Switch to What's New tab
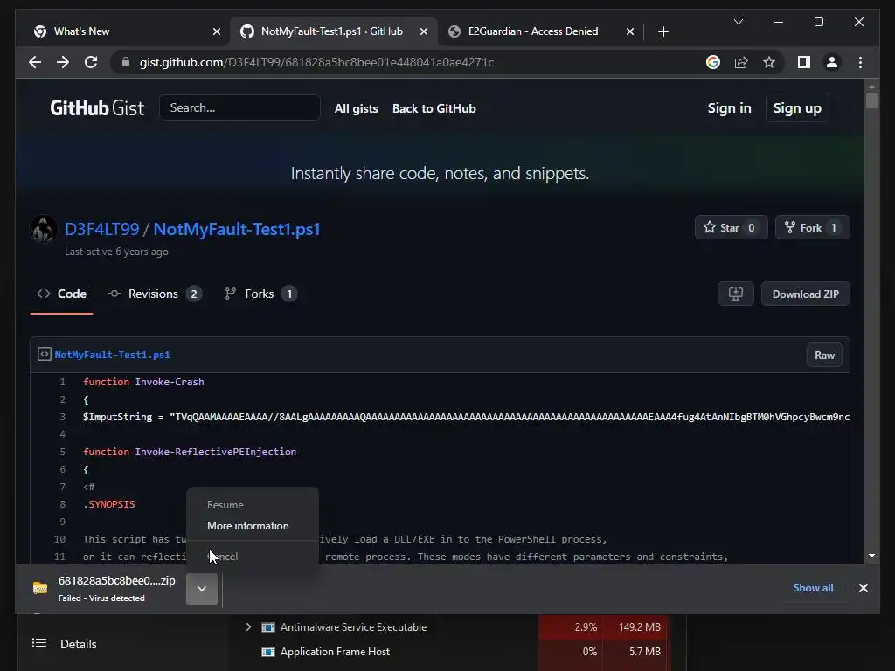 122,31
